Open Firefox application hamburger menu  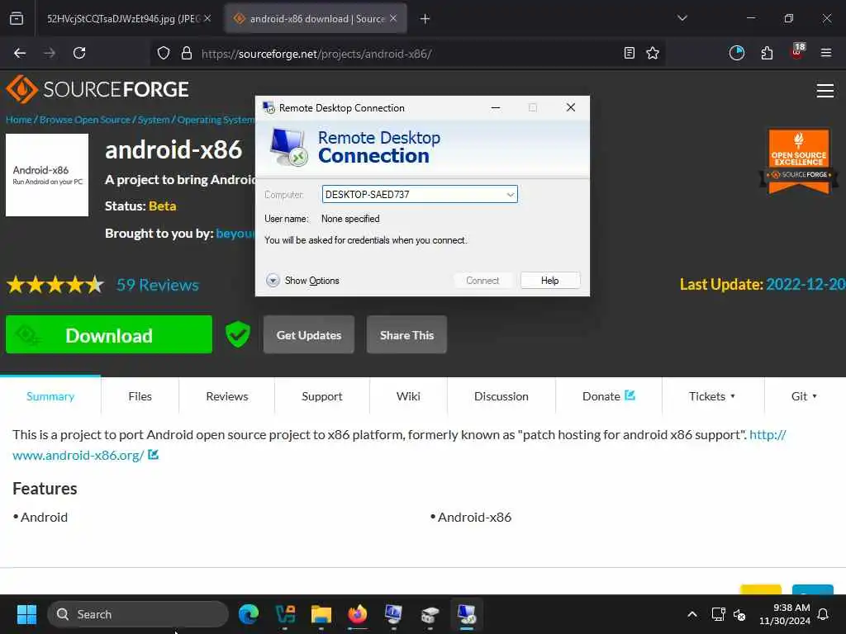tap(826, 53)
